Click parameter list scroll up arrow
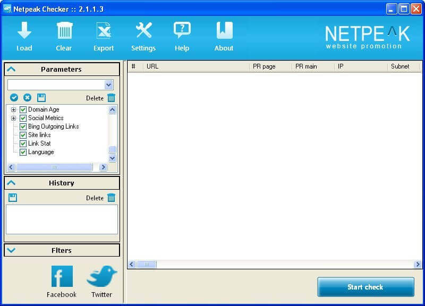This screenshot has width=425, height=306. click(112, 110)
